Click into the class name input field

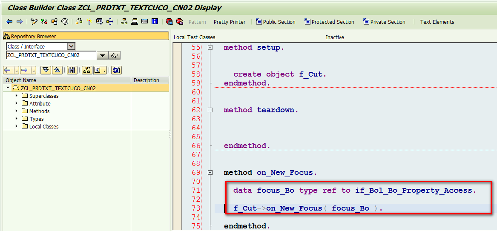pos(51,55)
